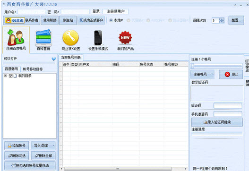Click the 注册新用户 button
The width and height of the screenshot is (249, 171).
tap(116, 11)
